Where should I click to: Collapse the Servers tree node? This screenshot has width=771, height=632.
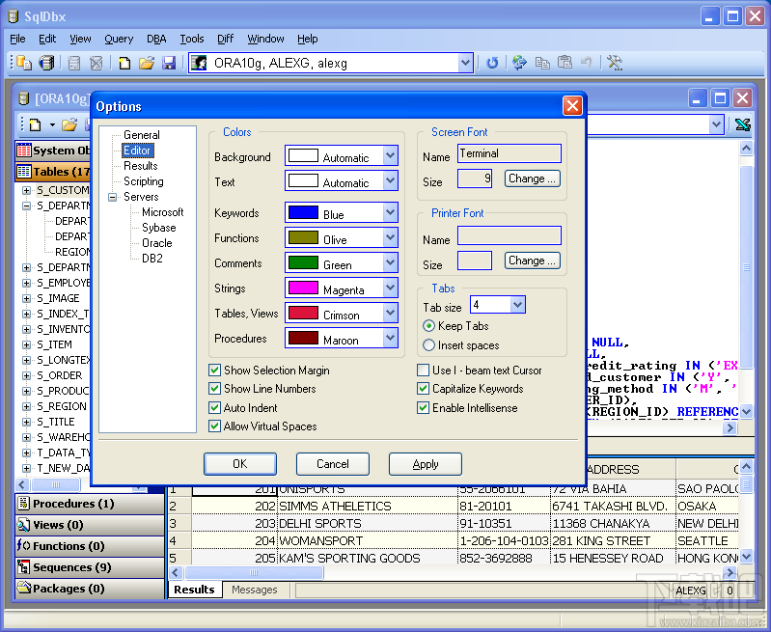113,197
